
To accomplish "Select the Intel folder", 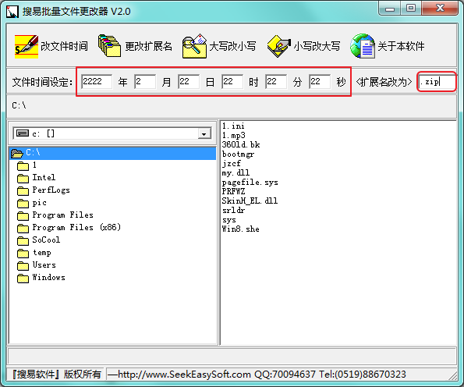I will (44, 178).
